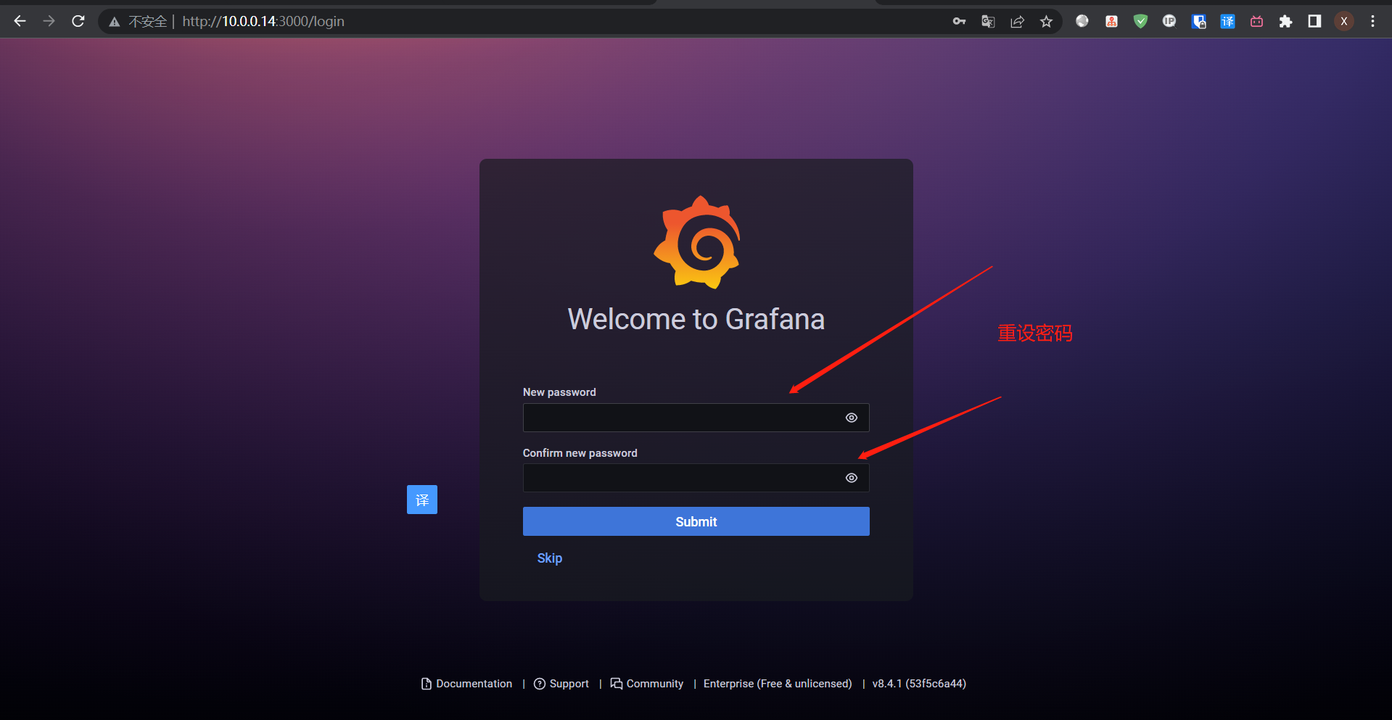This screenshot has height=720, width=1392.
Task: Click the browser forward arrow
Action: tap(49, 21)
